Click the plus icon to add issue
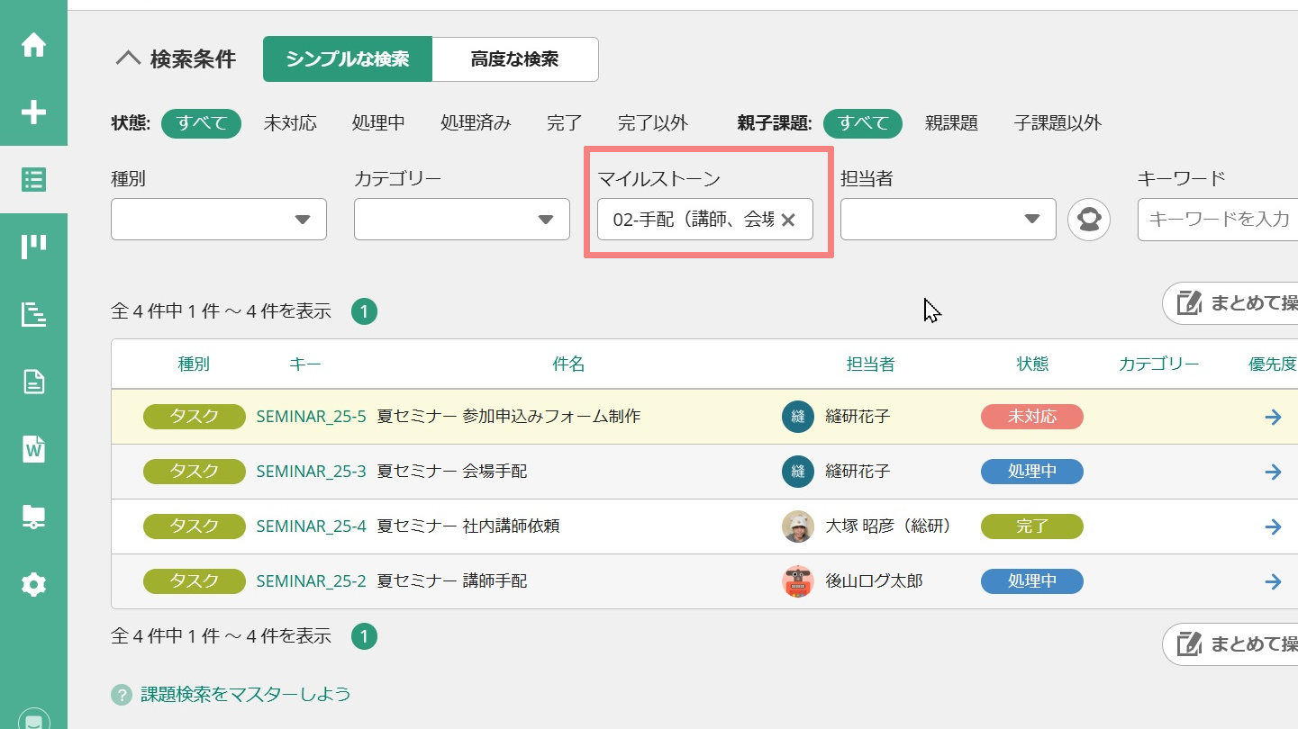This screenshot has height=729, width=1298. [33, 112]
